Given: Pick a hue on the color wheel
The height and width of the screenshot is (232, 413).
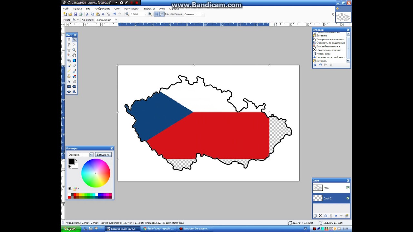Looking at the screenshot, I should (96, 173).
